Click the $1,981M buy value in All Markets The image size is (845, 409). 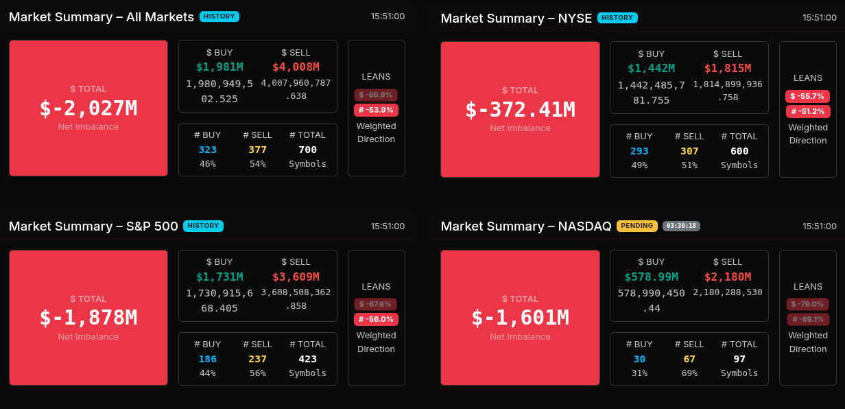pyautogui.click(x=219, y=67)
